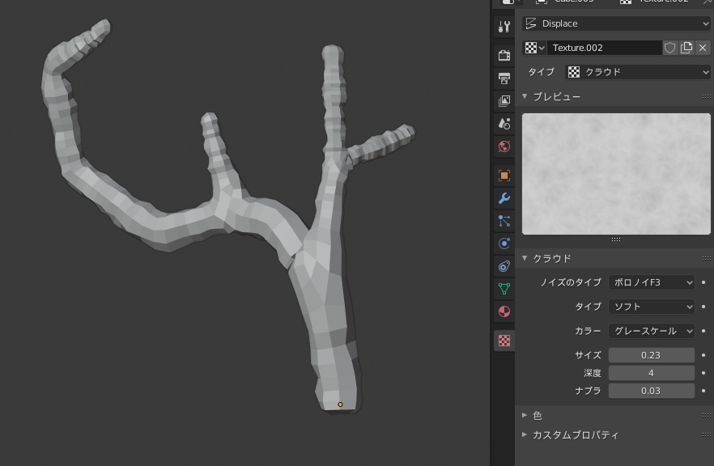Screen dimensions: 714x466
Task: Animate the 深度 property dot
Action: pyautogui.click(x=703, y=373)
